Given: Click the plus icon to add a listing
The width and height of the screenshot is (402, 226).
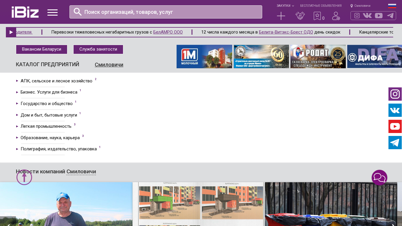Looking at the screenshot, I should 281,16.
